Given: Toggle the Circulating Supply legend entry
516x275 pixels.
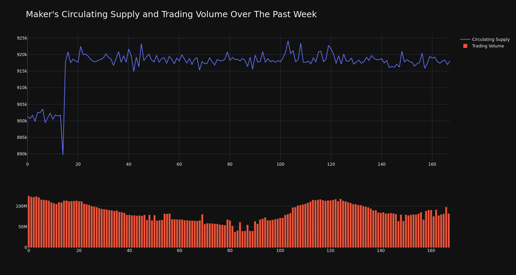Looking at the screenshot, I should (485, 40).
